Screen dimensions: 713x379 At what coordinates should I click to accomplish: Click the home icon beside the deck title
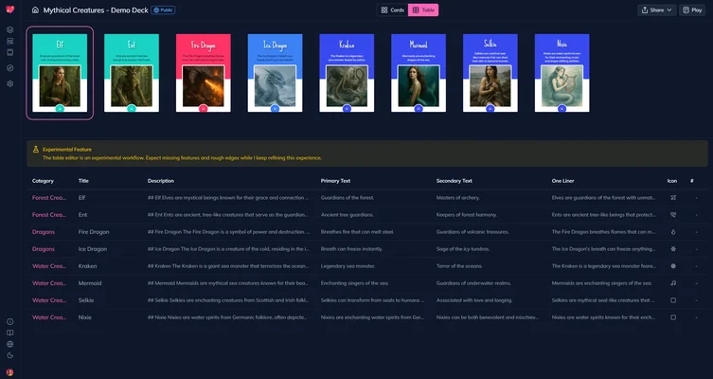[x=35, y=9]
